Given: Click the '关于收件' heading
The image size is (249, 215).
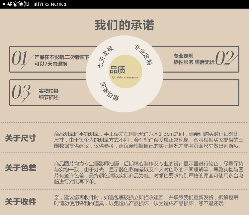Looking at the screenshot, I should pos(21,201).
